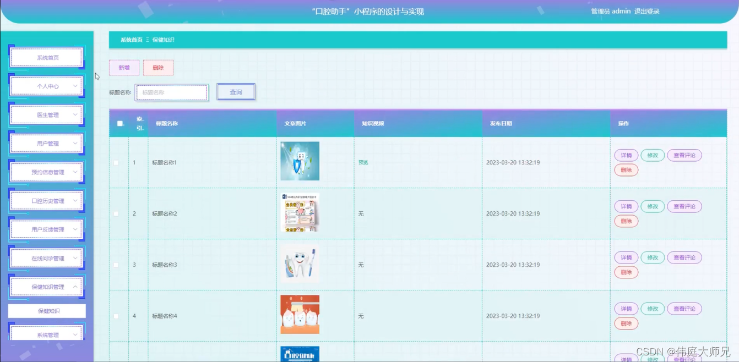Click 修改 for row 标题名称2
This screenshot has width=739, height=362.
tap(653, 206)
